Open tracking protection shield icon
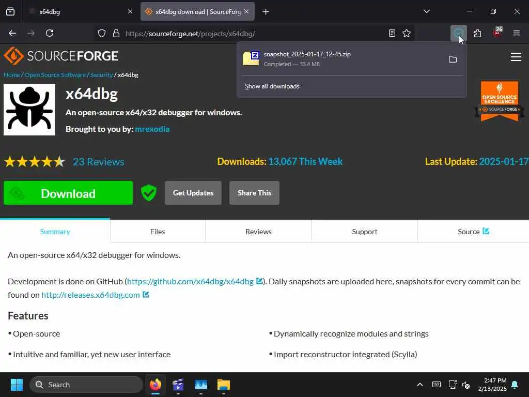 [102, 33]
